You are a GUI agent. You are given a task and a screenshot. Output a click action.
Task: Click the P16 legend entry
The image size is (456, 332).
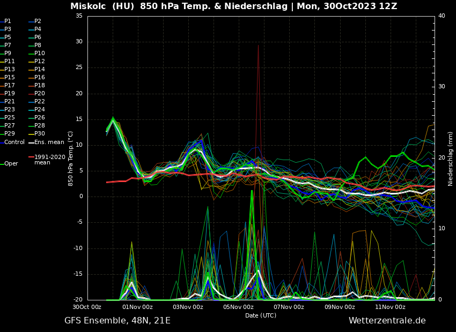(40, 78)
